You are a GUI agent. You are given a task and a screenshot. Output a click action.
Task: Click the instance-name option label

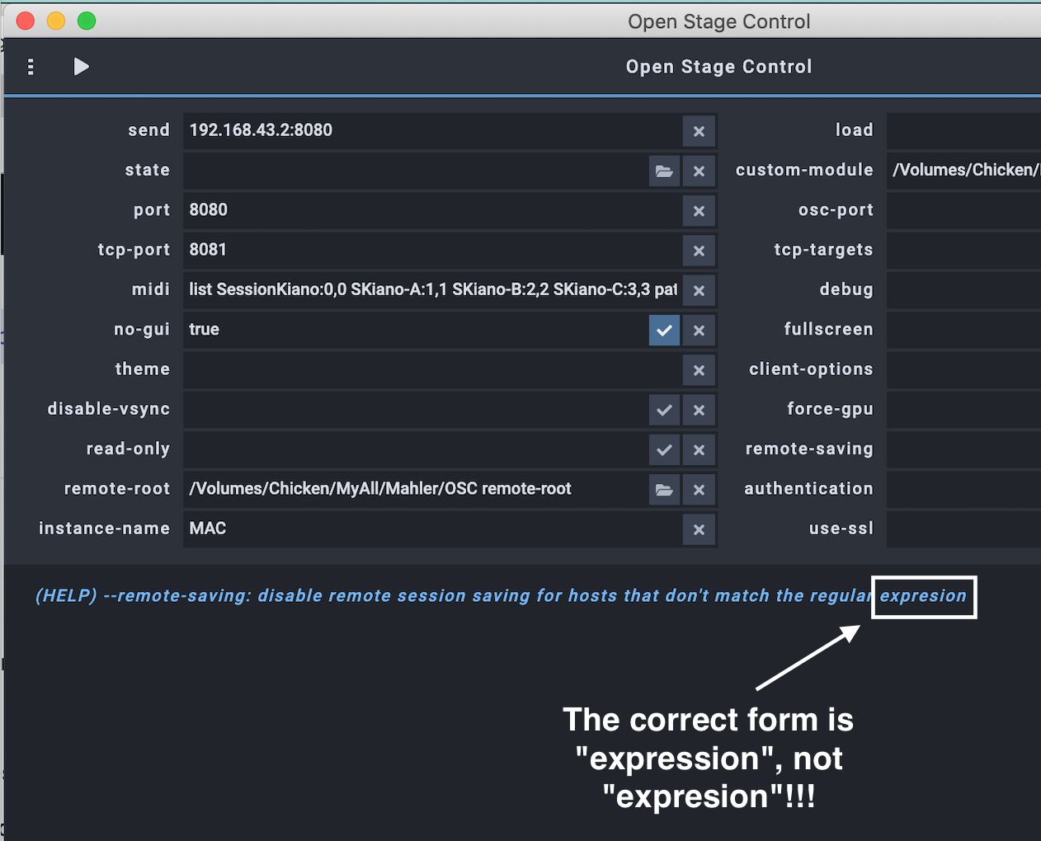pos(104,529)
